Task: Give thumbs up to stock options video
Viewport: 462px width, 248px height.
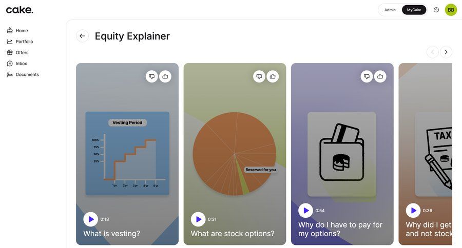Action: [273, 76]
